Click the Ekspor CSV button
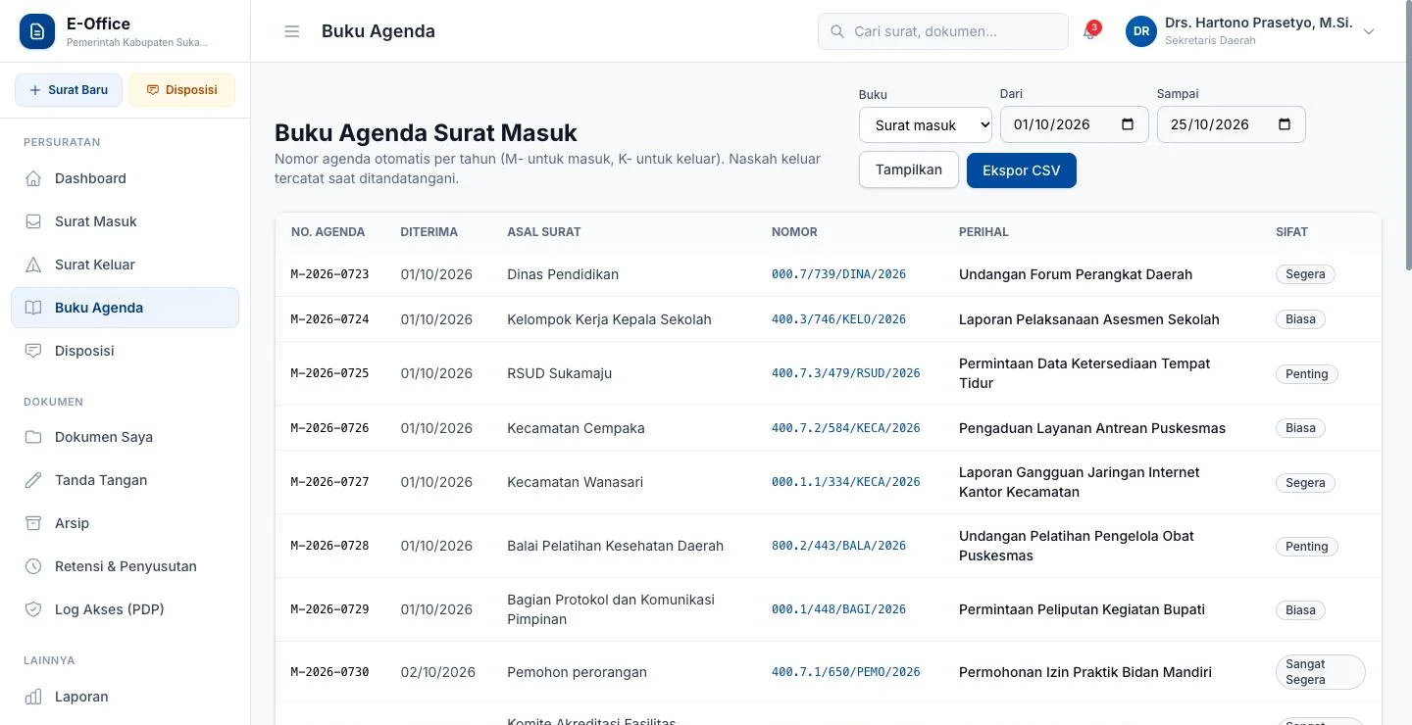Image resolution: width=1412 pixels, height=725 pixels. pyautogui.click(x=1021, y=170)
